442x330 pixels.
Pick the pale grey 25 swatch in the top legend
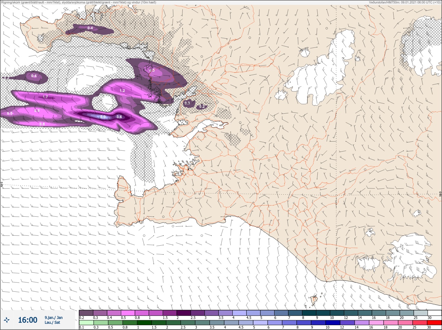click(421, 313)
